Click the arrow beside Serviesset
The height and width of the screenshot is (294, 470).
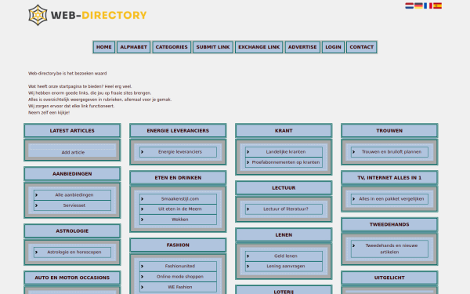pyautogui.click(x=36, y=205)
